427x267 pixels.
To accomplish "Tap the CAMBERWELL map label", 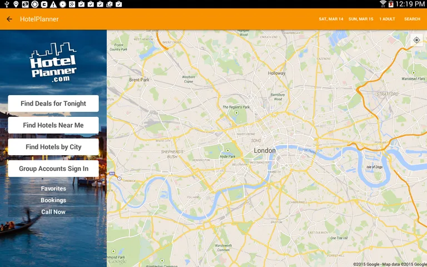I will (298, 202).
